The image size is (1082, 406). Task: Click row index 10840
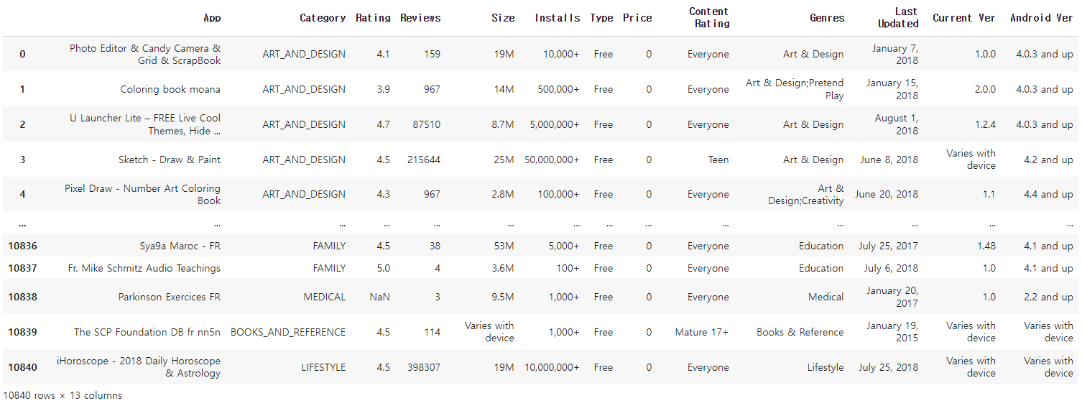23,367
